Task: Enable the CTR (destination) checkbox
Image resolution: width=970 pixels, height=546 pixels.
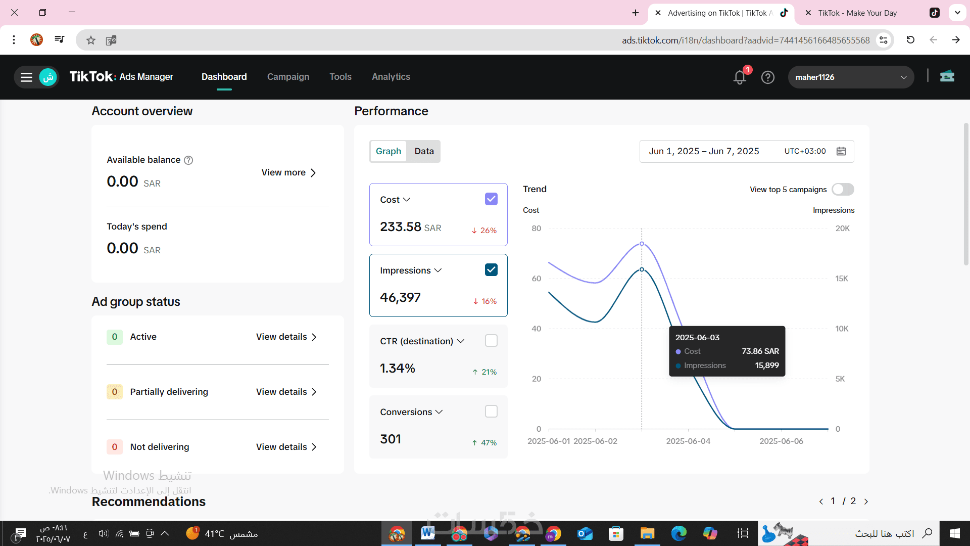Action: point(491,341)
